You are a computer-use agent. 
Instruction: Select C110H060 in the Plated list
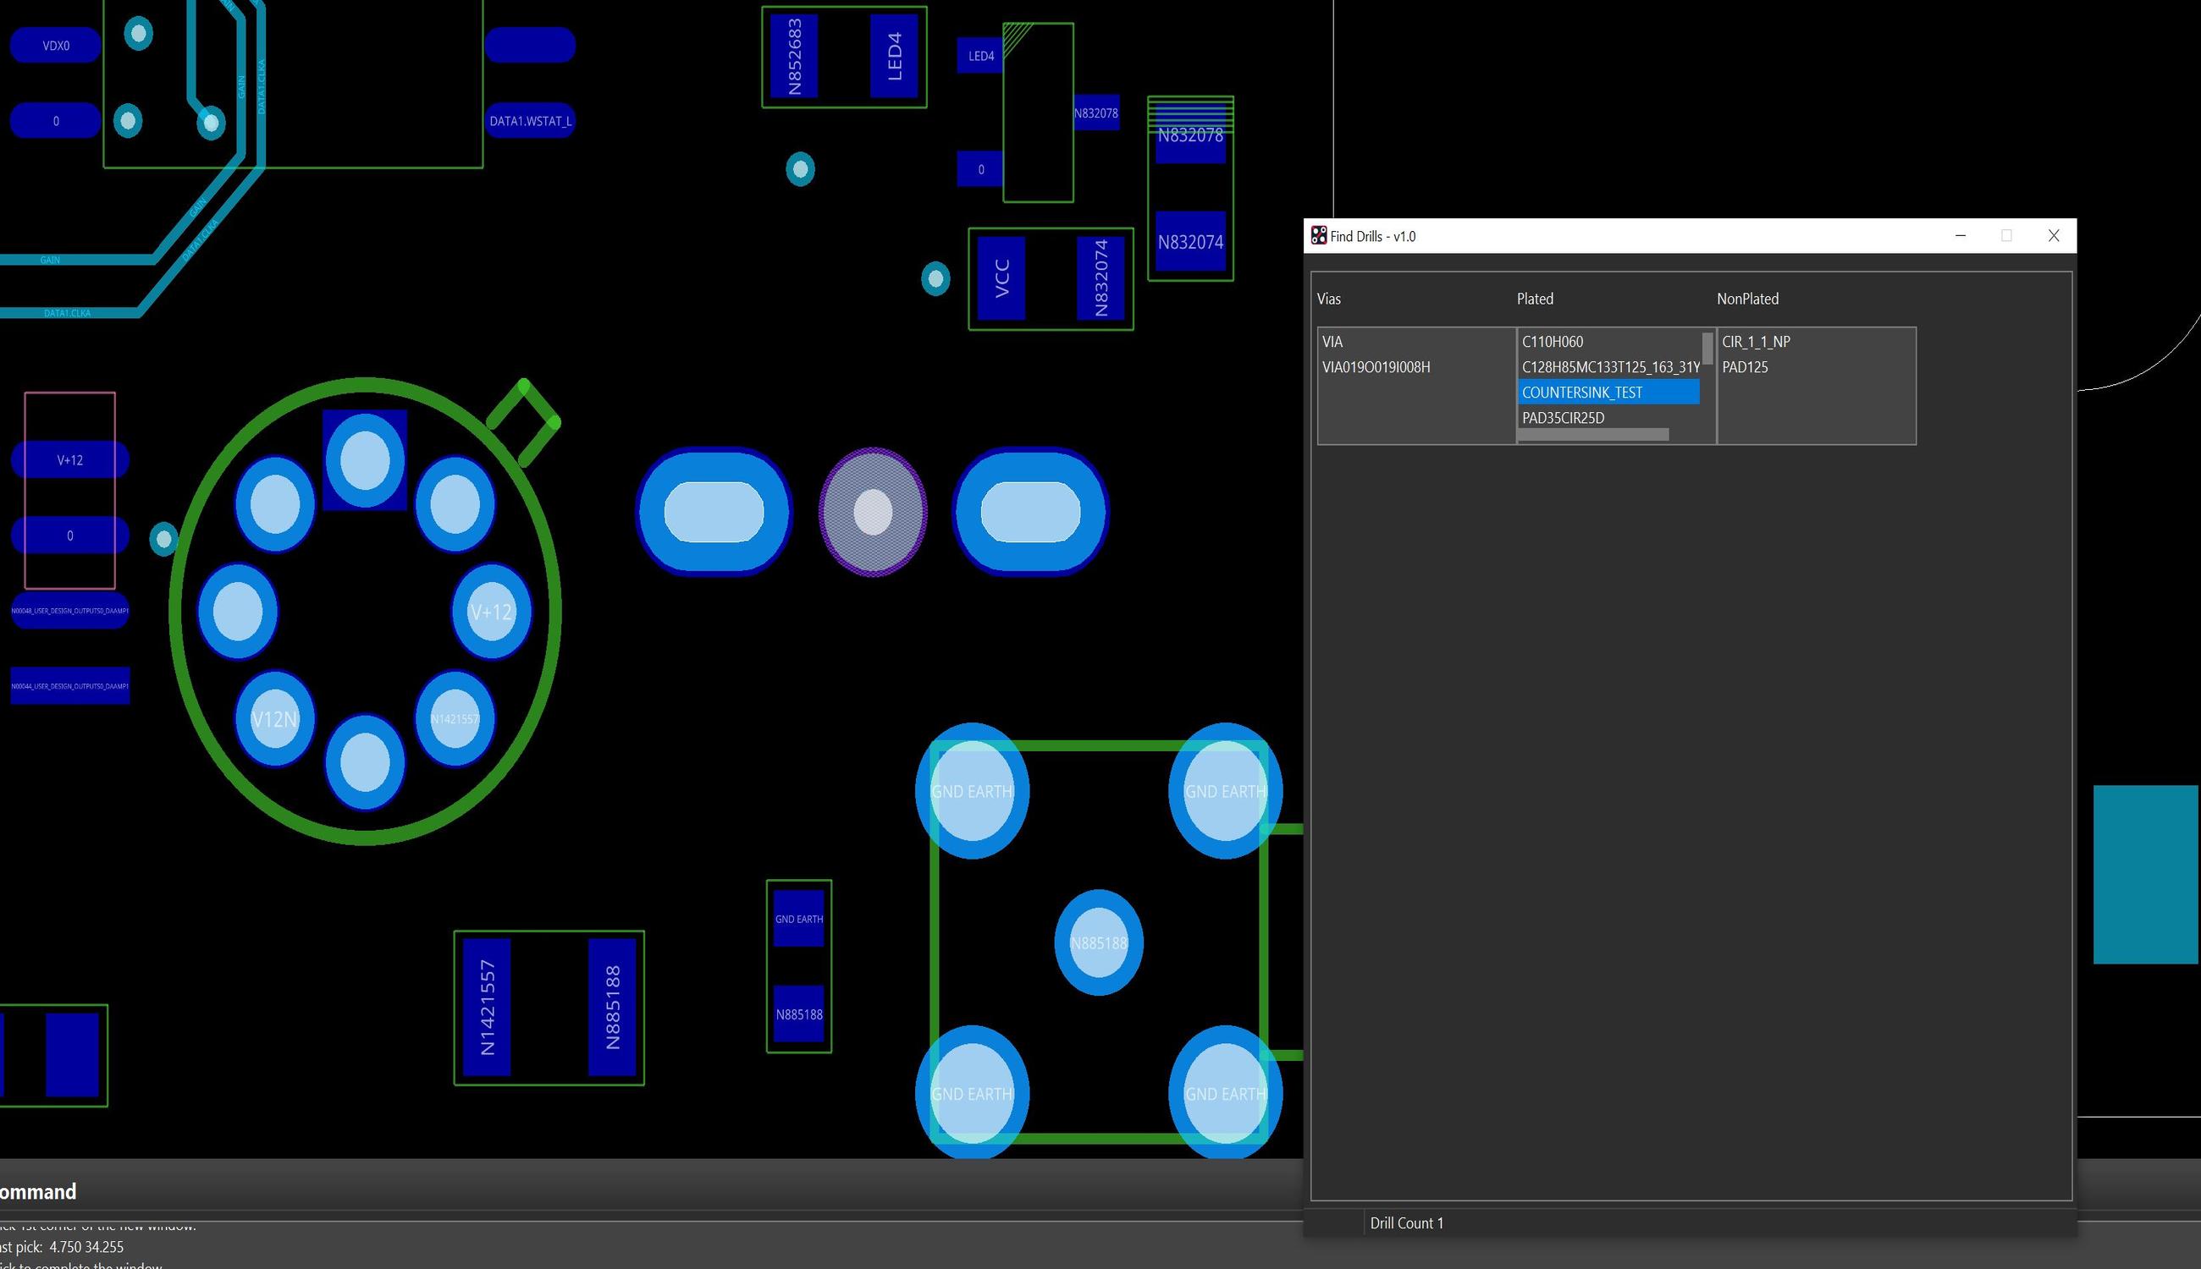click(1609, 342)
